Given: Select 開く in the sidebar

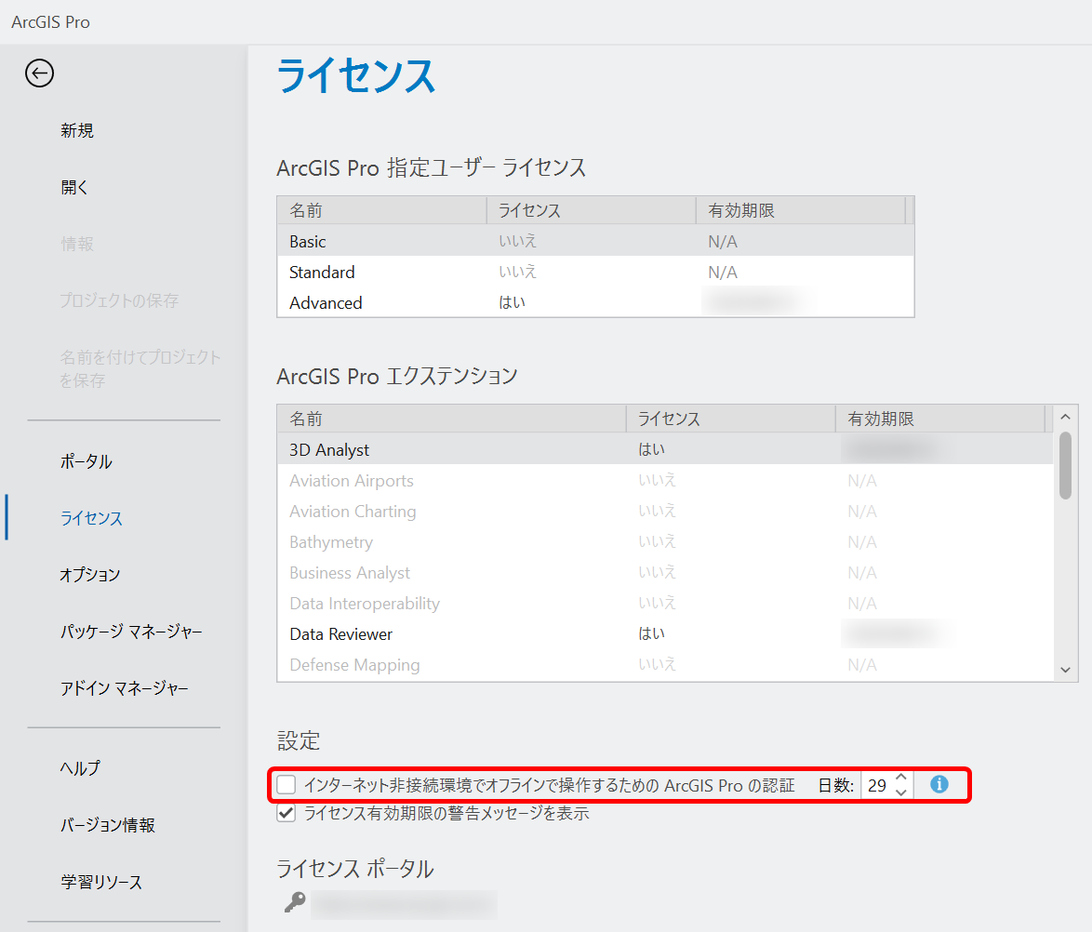Looking at the screenshot, I should tap(74, 188).
